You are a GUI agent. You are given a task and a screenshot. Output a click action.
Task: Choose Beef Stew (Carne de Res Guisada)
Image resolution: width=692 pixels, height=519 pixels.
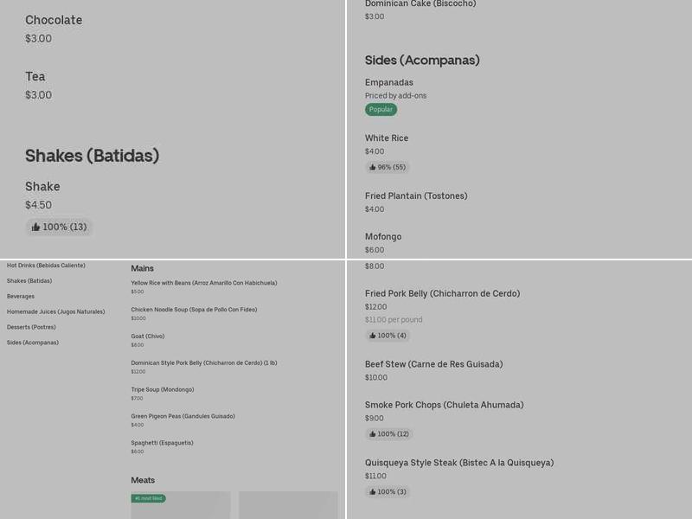point(433,365)
